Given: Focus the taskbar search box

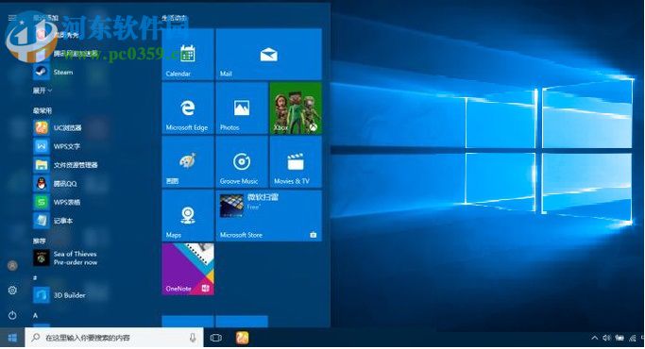Looking at the screenshot, I should [114, 338].
